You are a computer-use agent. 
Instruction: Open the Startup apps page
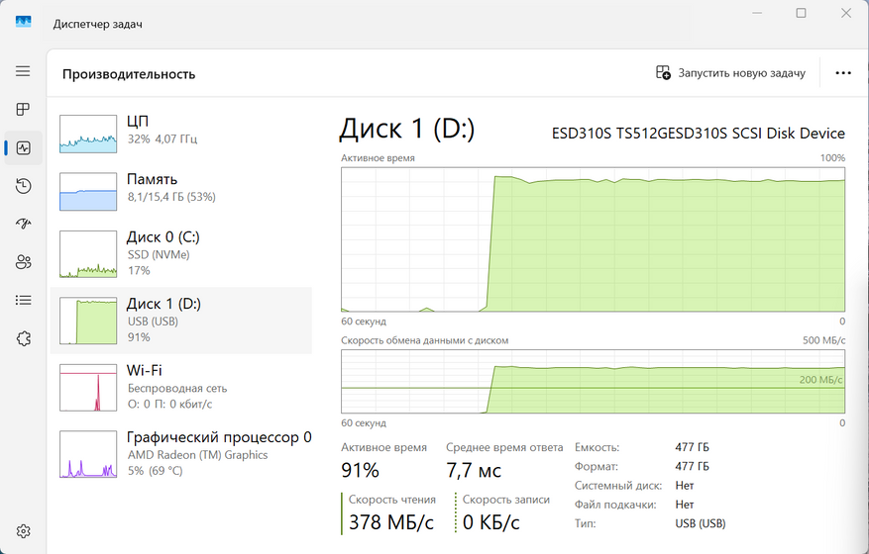coord(23,224)
